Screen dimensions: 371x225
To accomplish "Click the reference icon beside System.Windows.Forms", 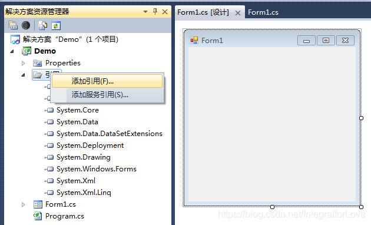I will point(49,169).
